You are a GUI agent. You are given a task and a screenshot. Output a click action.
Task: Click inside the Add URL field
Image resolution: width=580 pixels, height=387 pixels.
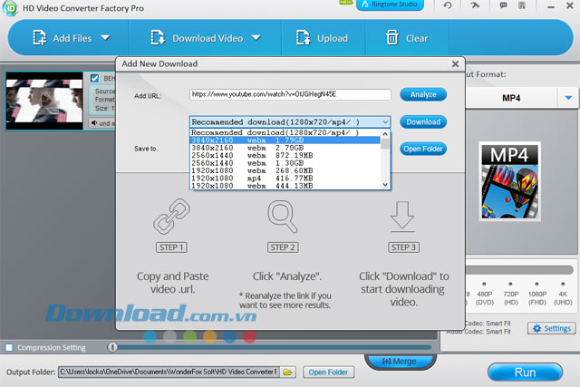[290, 94]
